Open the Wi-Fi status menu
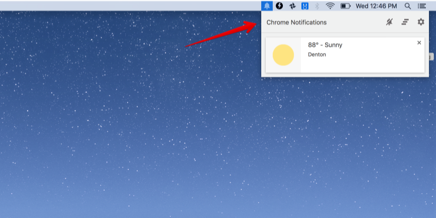This screenshot has width=436, height=218. pyautogui.click(x=330, y=6)
